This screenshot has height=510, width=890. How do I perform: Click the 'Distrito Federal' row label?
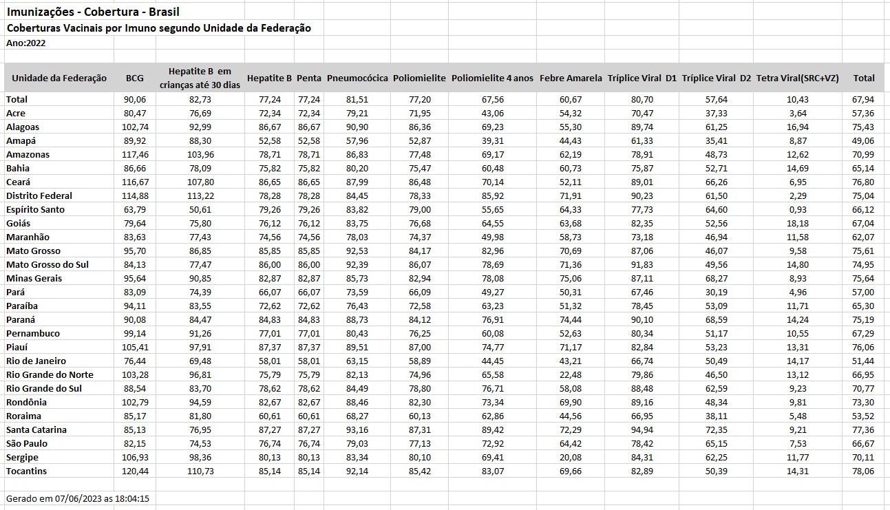point(39,195)
